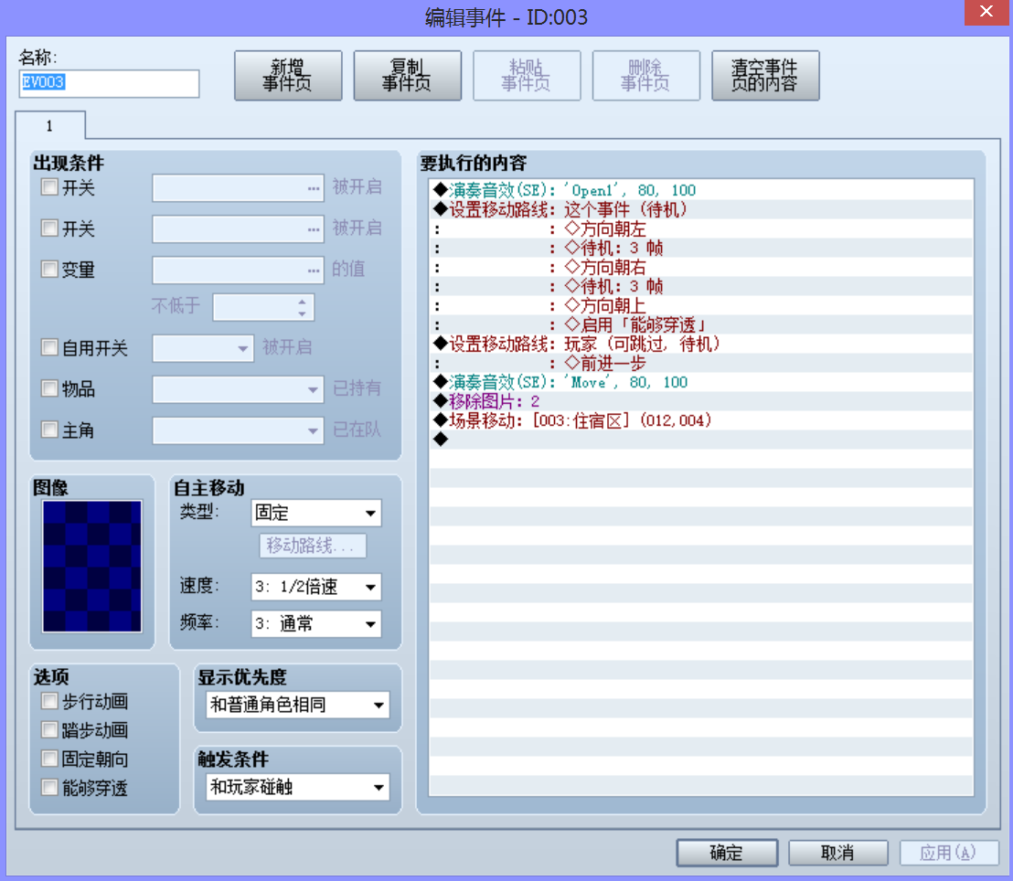Cancel the dialog with 取消
The image size is (1013, 881).
pos(838,853)
